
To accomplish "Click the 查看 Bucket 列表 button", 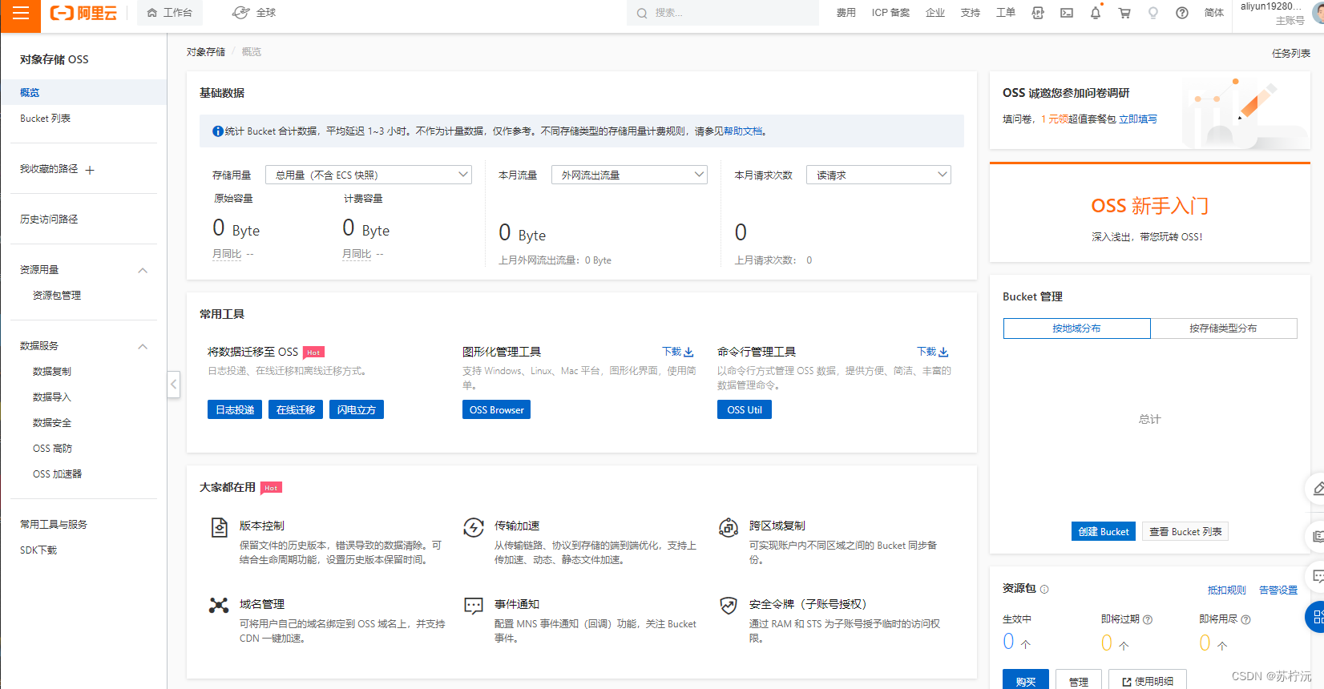I will coord(1185,531).
